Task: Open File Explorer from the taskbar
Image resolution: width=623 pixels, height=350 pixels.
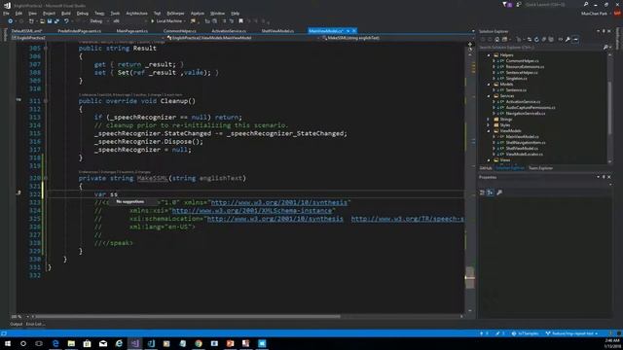Action: (x=71, y=343)
